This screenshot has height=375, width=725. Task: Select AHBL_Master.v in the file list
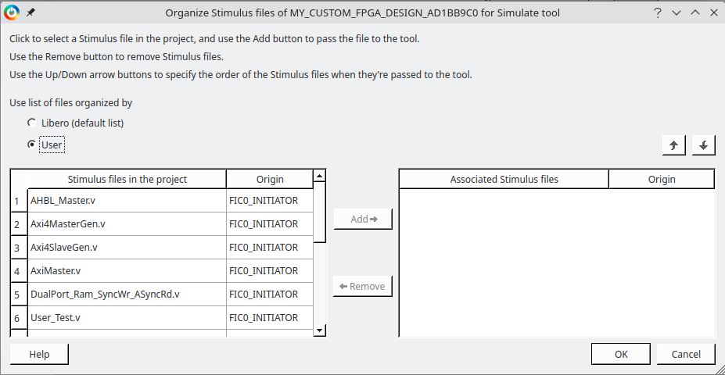[x=127, y=201]
